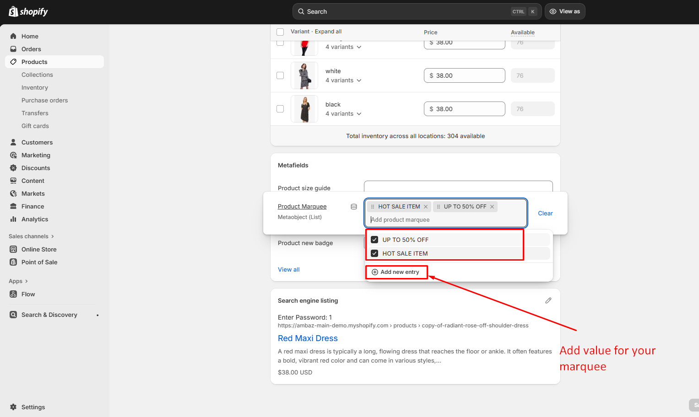Expand the white color's 4 variants
Screen dimensions: 699x417
[x=343, y=80]
